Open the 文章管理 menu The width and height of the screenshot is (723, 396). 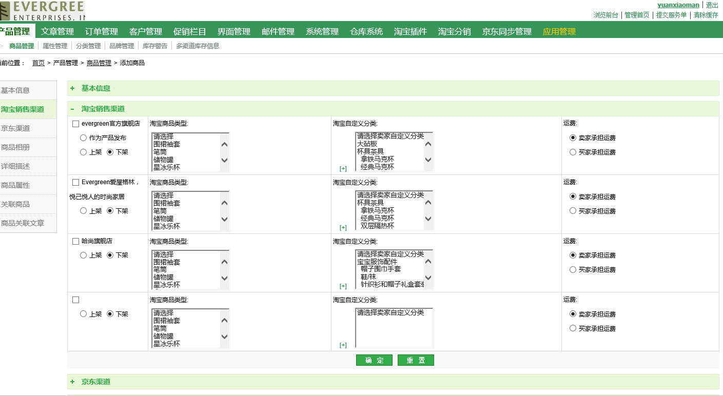(x=57, y=31)
